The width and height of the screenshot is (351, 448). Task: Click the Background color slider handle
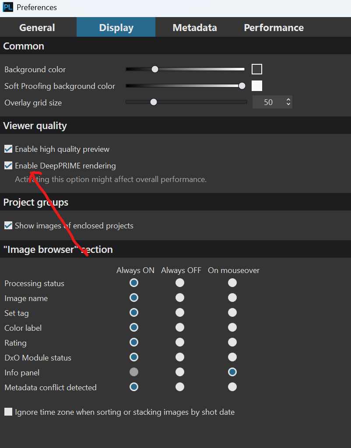click(154, 69)
